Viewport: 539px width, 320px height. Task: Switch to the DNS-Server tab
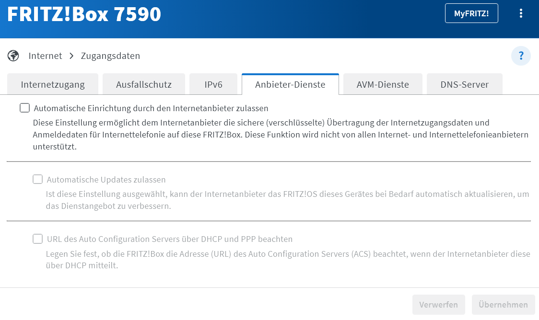pyautogui.click(x=464, y=84)
